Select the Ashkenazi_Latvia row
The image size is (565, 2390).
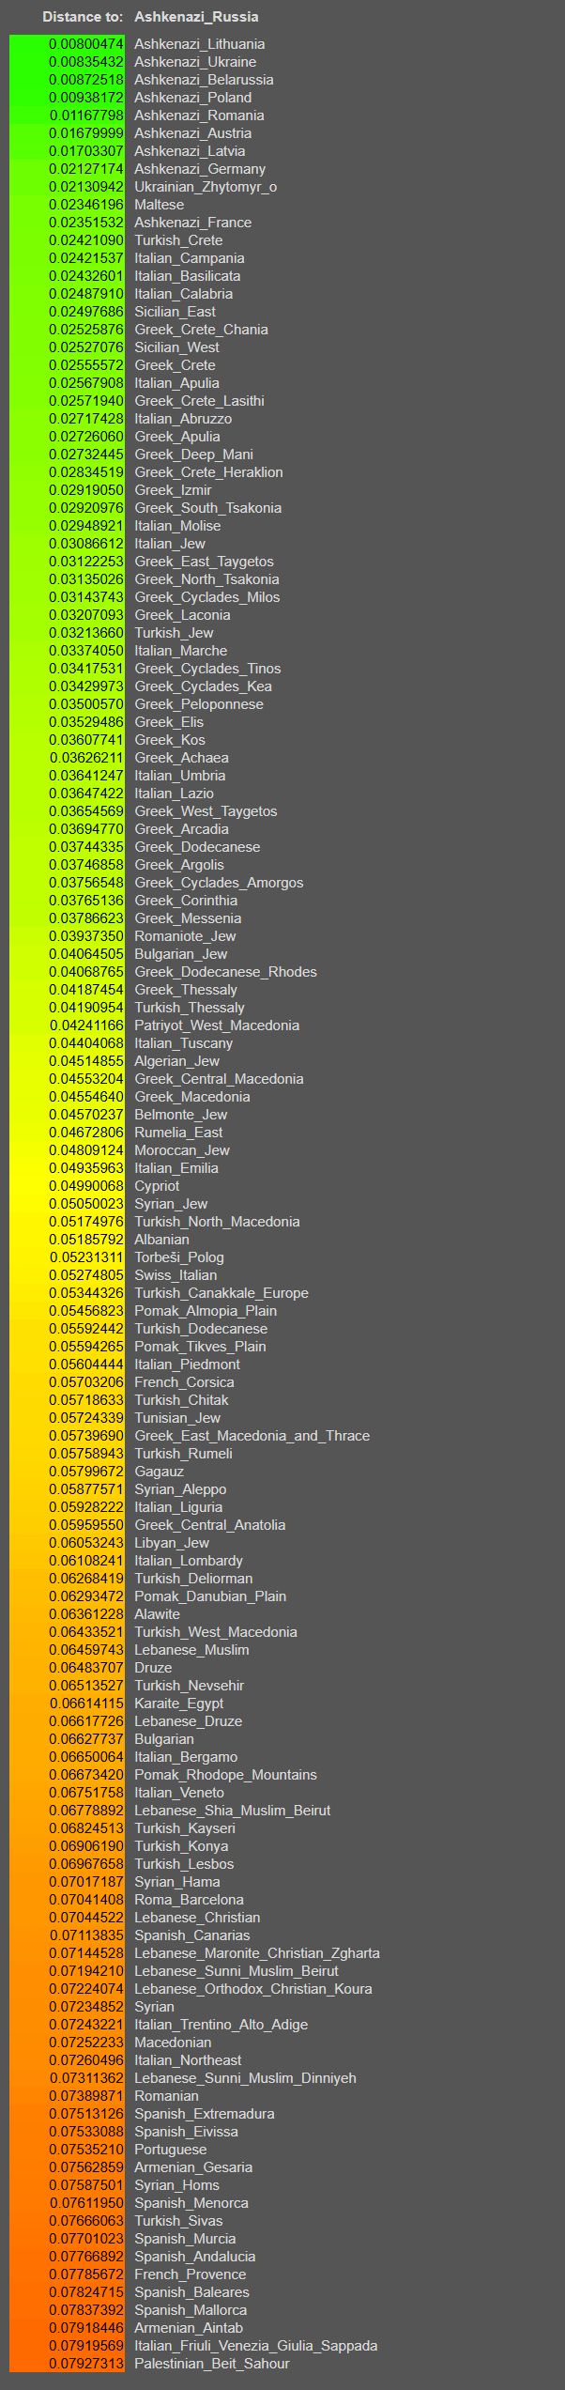pos(190,151)
